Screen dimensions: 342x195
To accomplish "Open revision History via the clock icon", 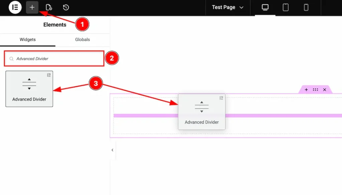I will coord(66,7).
